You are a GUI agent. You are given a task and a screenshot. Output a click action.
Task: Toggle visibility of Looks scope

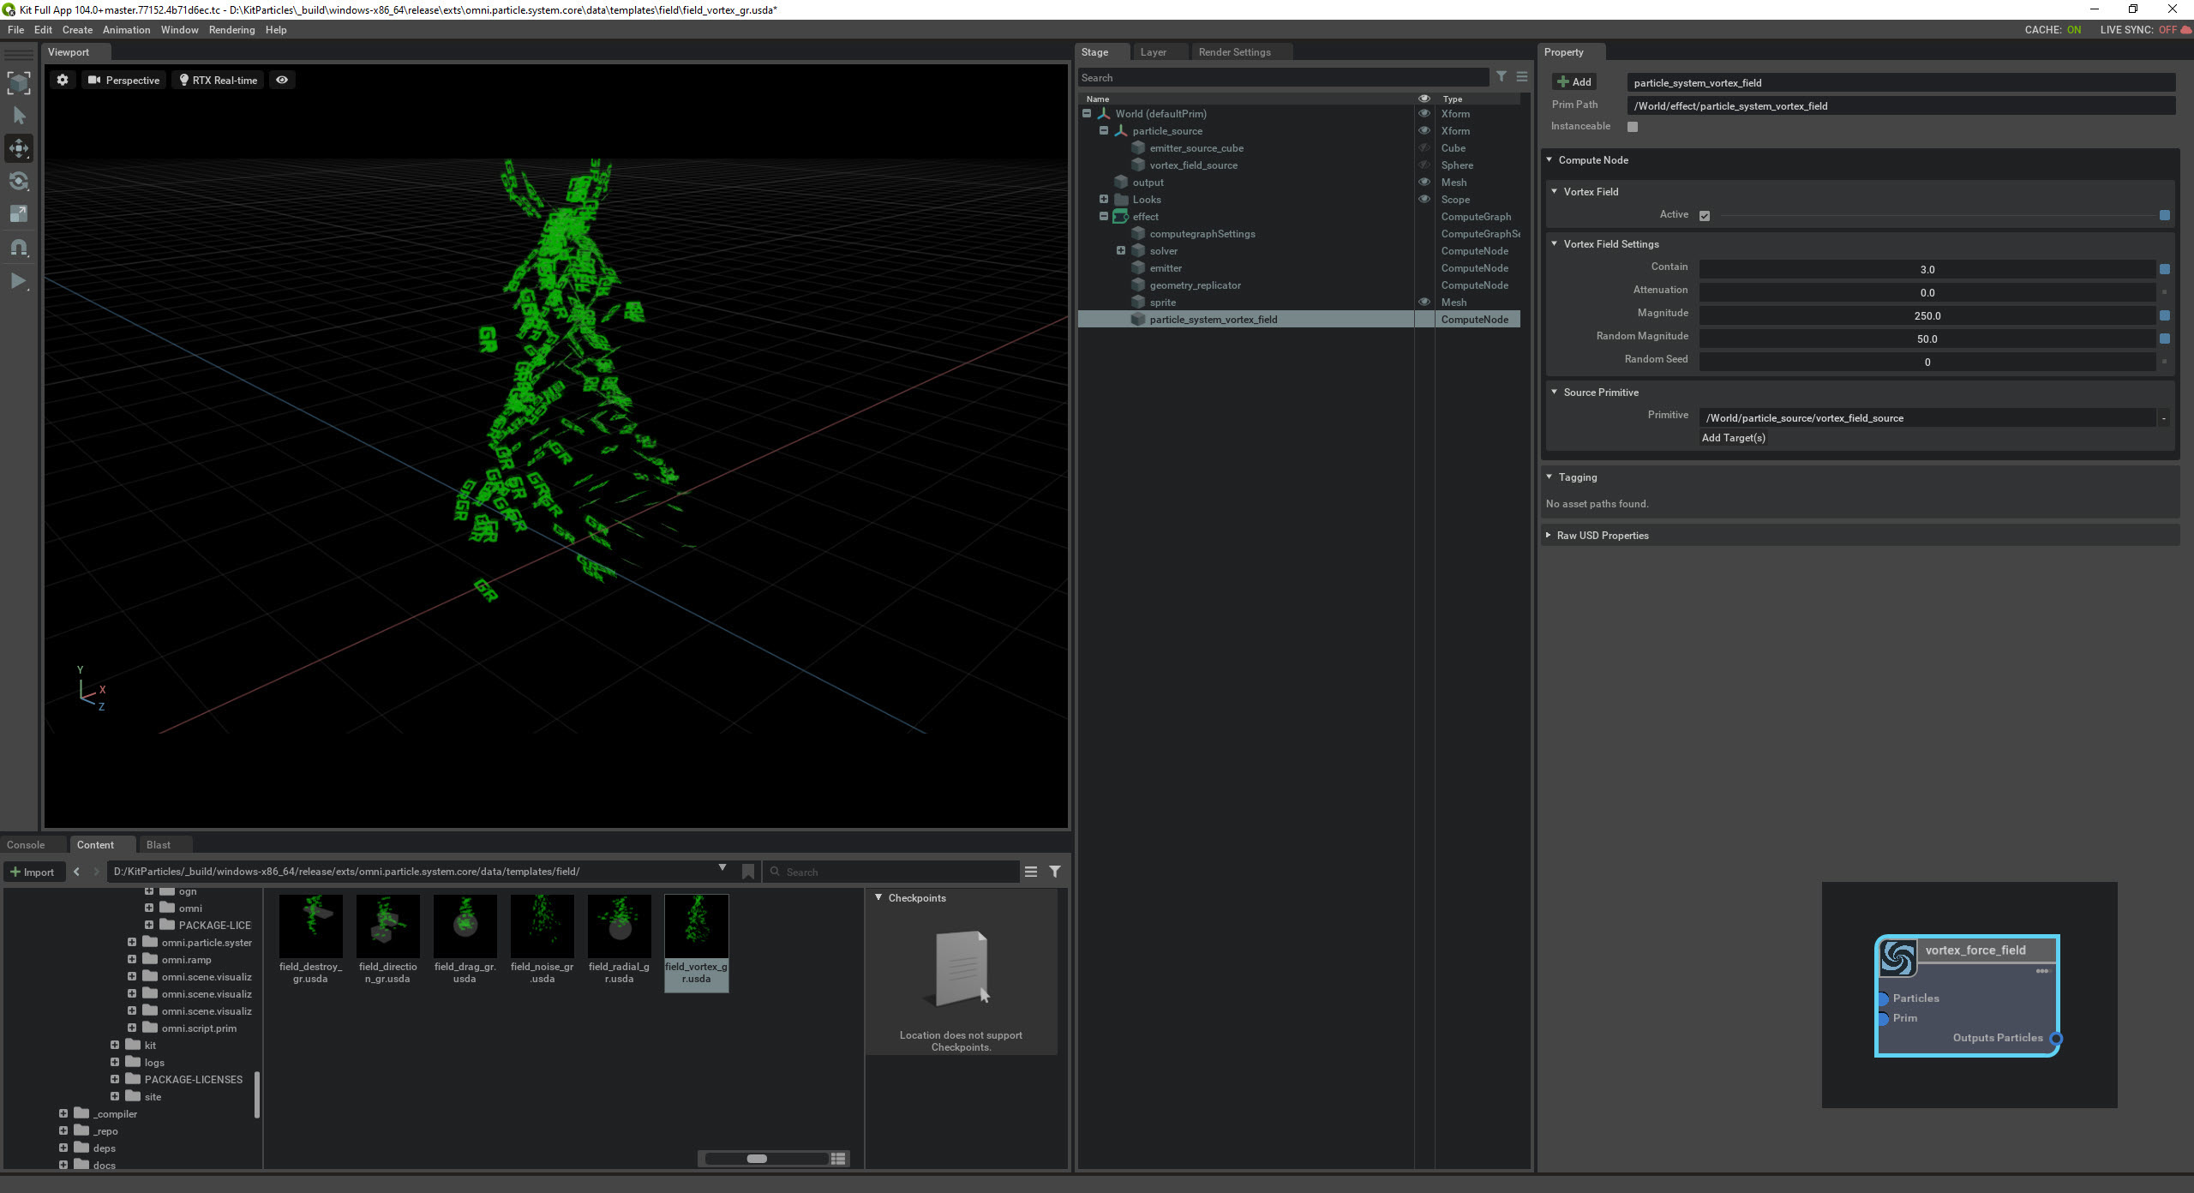[1424, 199]
